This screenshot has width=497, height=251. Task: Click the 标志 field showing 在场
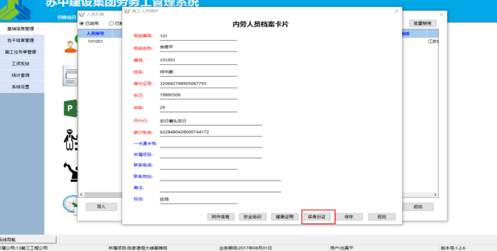pyautogui.click(x=198, y=199)
